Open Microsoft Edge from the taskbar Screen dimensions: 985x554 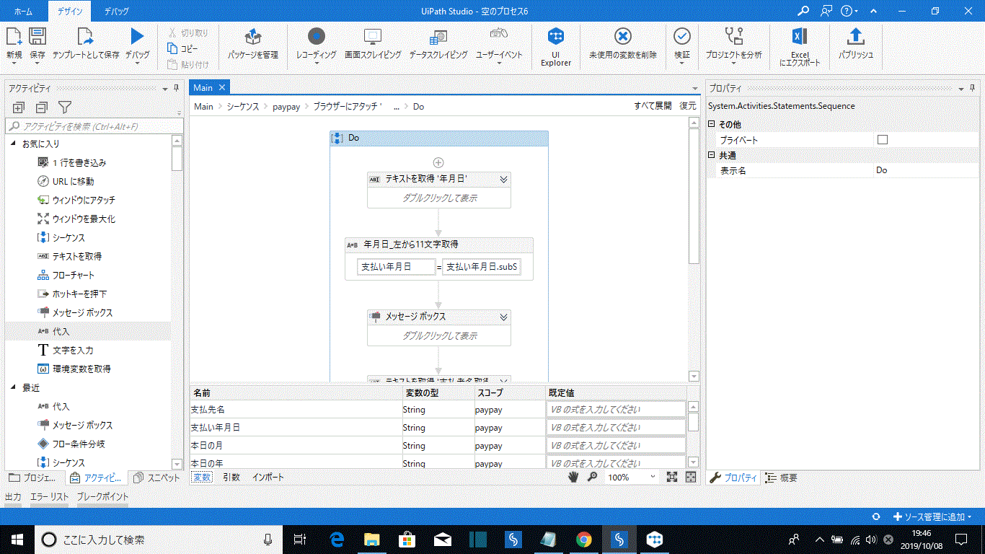click(337, 539)
